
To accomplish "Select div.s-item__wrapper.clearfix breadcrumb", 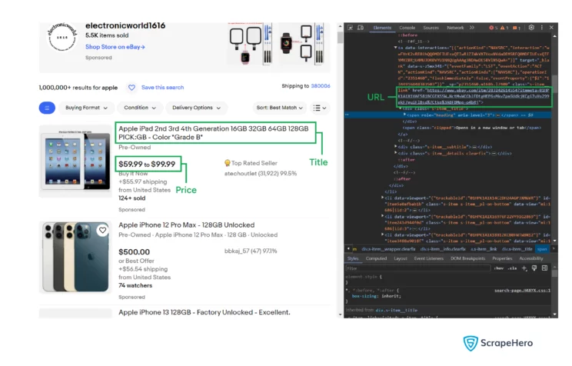I will [388, 249].
